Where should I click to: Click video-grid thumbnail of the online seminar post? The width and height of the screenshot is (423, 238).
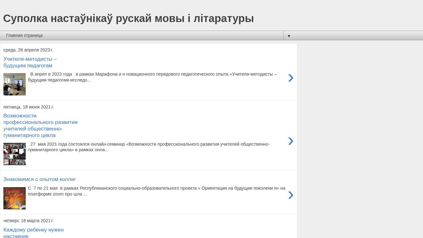[15, 154]
